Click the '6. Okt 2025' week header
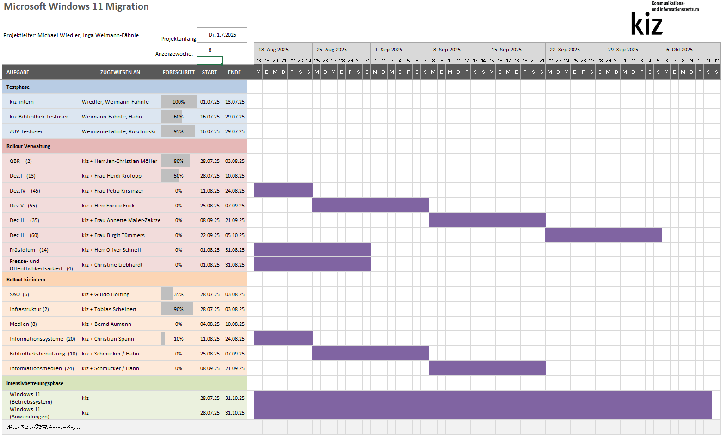Screen dimensions: 721x436 691,50
